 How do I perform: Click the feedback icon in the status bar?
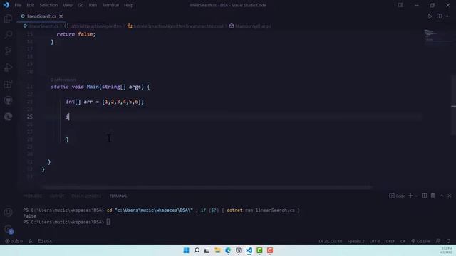pos(438,241)
